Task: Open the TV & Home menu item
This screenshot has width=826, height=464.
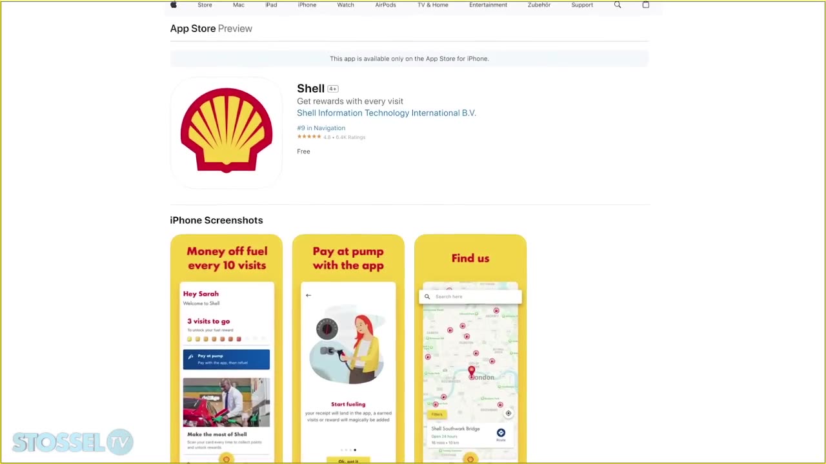Action: (x=433, y=5)
